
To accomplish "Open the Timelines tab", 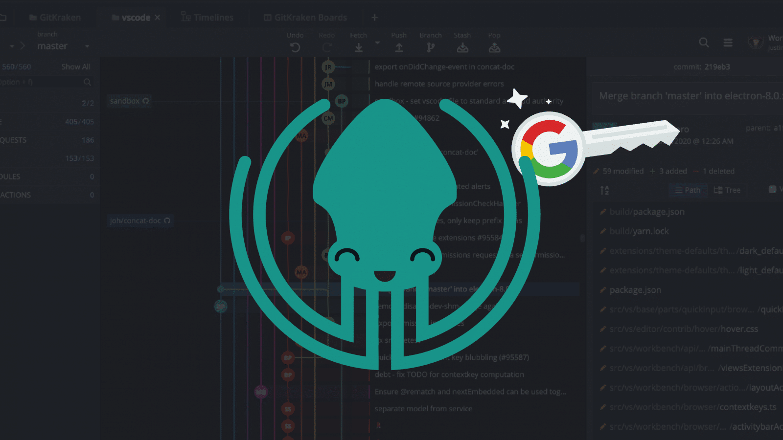I will pos(207,18).
